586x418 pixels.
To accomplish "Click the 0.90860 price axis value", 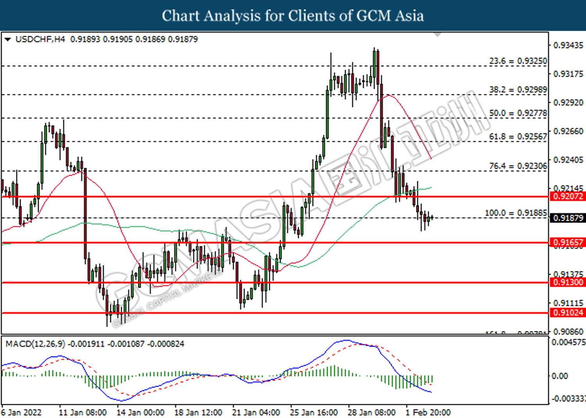I will coord(568,332).
